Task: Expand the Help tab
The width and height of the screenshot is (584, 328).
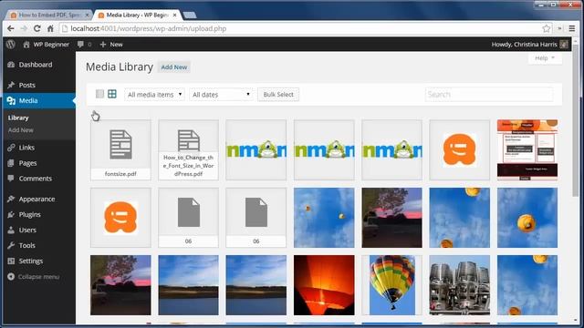Action: pyautogui.click(x=545, y=58)
